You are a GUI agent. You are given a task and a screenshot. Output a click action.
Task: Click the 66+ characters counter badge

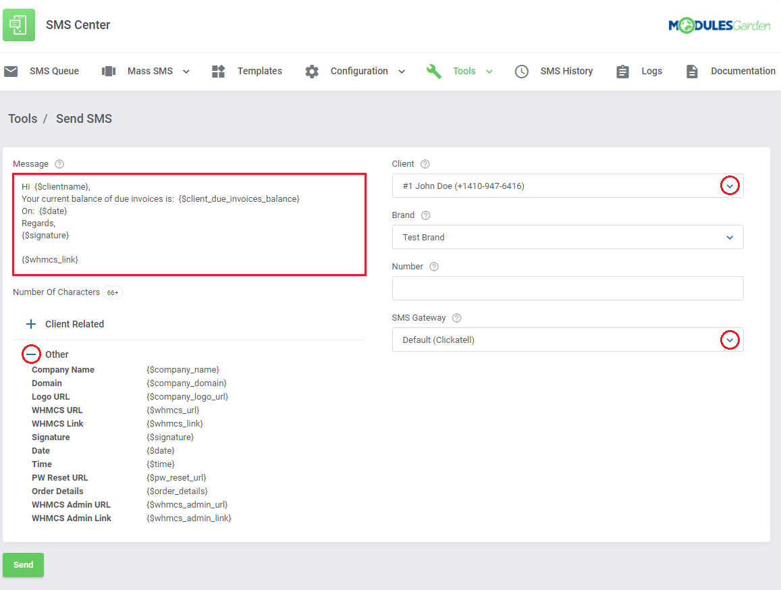tap(113, 292)
